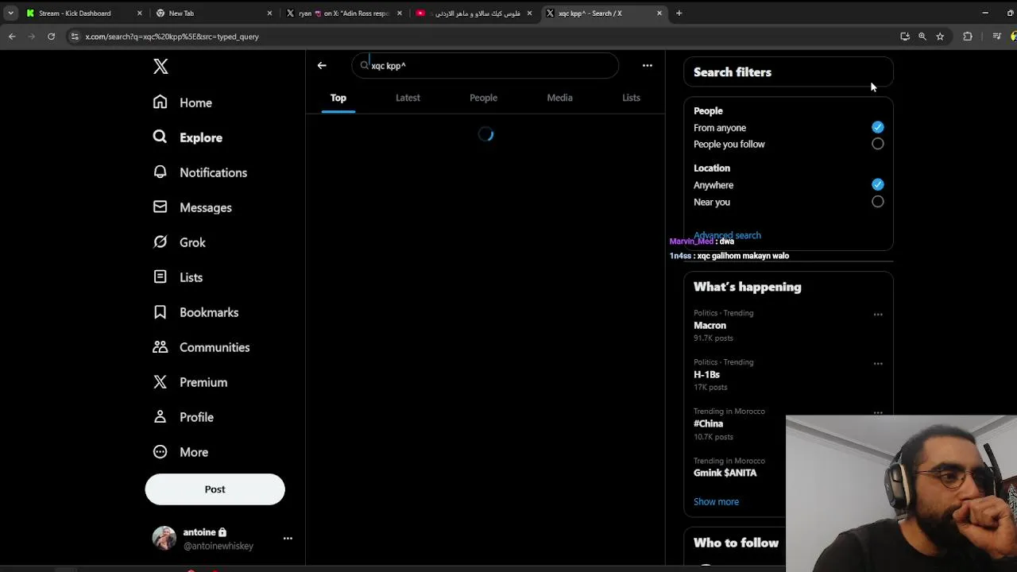1017x572 pixels.
Task: Open the browser tab search dropdown
Action: coord(10,13)
